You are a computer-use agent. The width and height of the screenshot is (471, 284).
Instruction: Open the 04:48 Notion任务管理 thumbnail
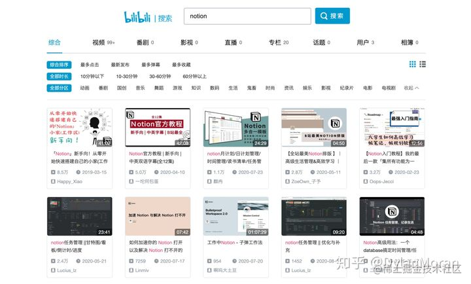pos(392,217)
